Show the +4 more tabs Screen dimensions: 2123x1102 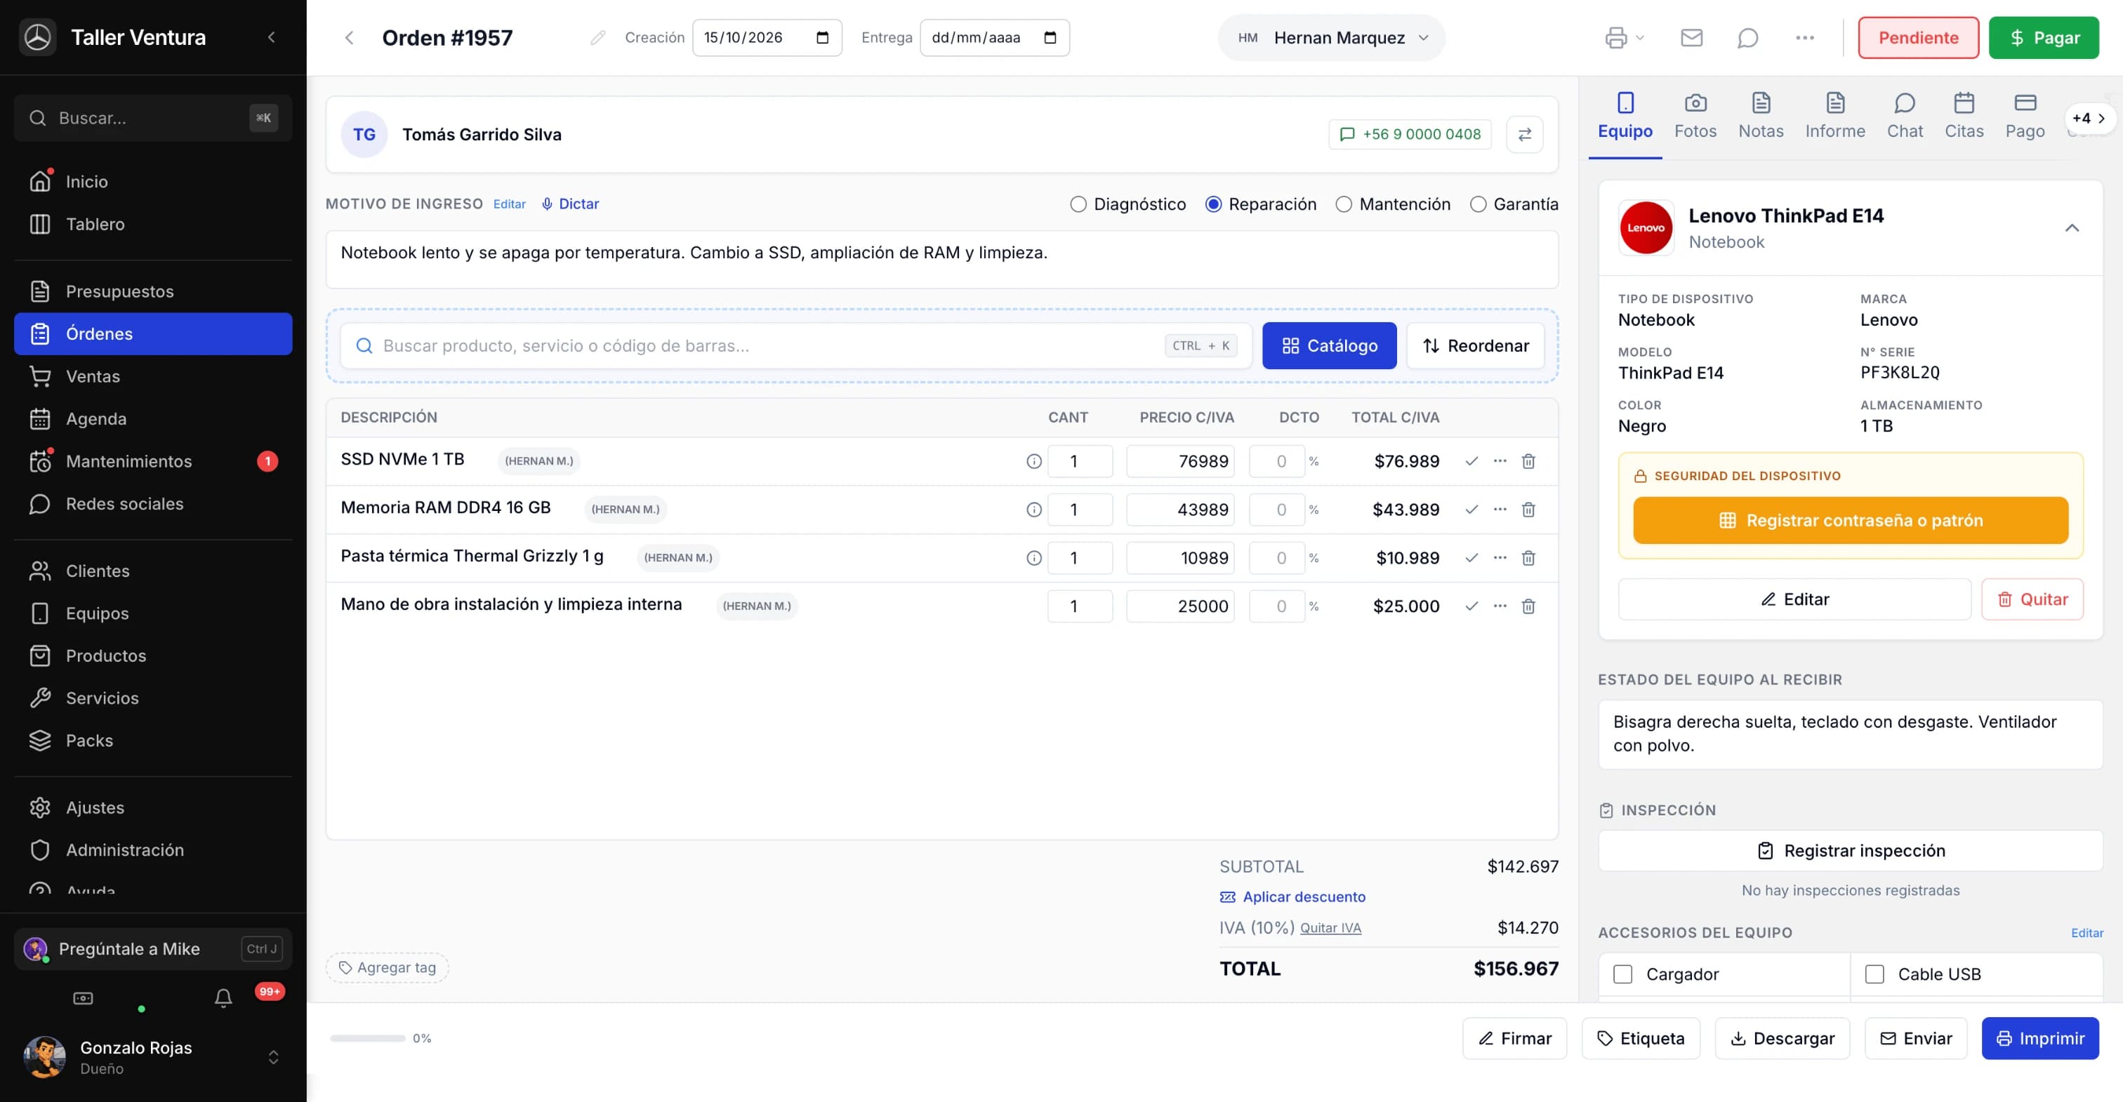tap(2089, 119)
